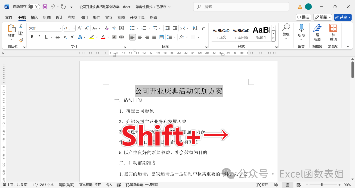Toggle AutoSave switch
The height and width of the screenshot is (188, 355).
point(34,7)
